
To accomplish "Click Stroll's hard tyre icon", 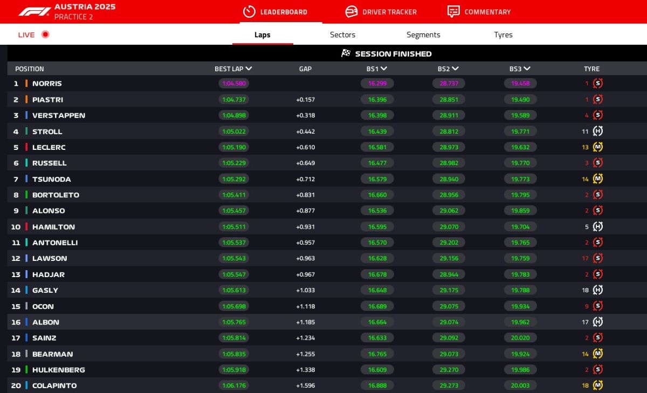I will click(597, 131).
